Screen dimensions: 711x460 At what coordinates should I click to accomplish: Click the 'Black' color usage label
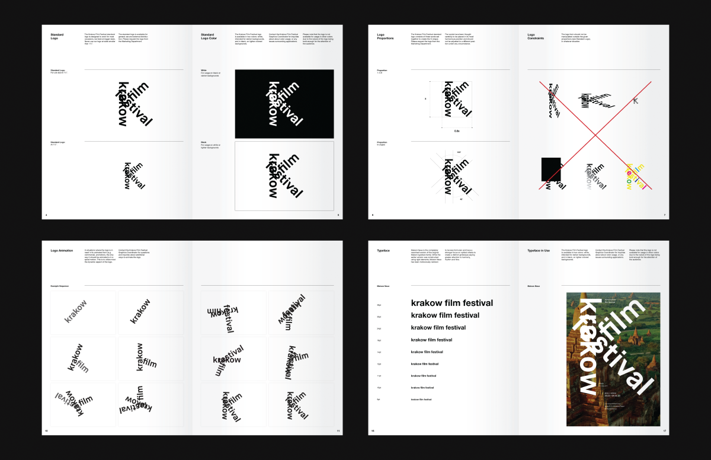[204, 142]
